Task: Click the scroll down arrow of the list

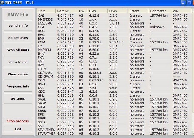Action: (193, 133)
